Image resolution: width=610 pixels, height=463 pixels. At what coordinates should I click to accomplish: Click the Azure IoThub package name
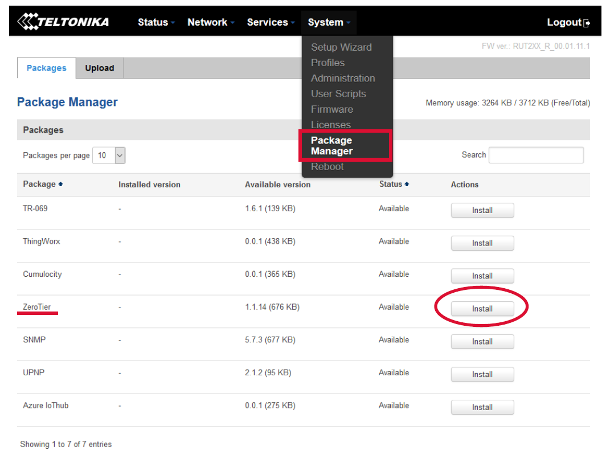point(46,405)
